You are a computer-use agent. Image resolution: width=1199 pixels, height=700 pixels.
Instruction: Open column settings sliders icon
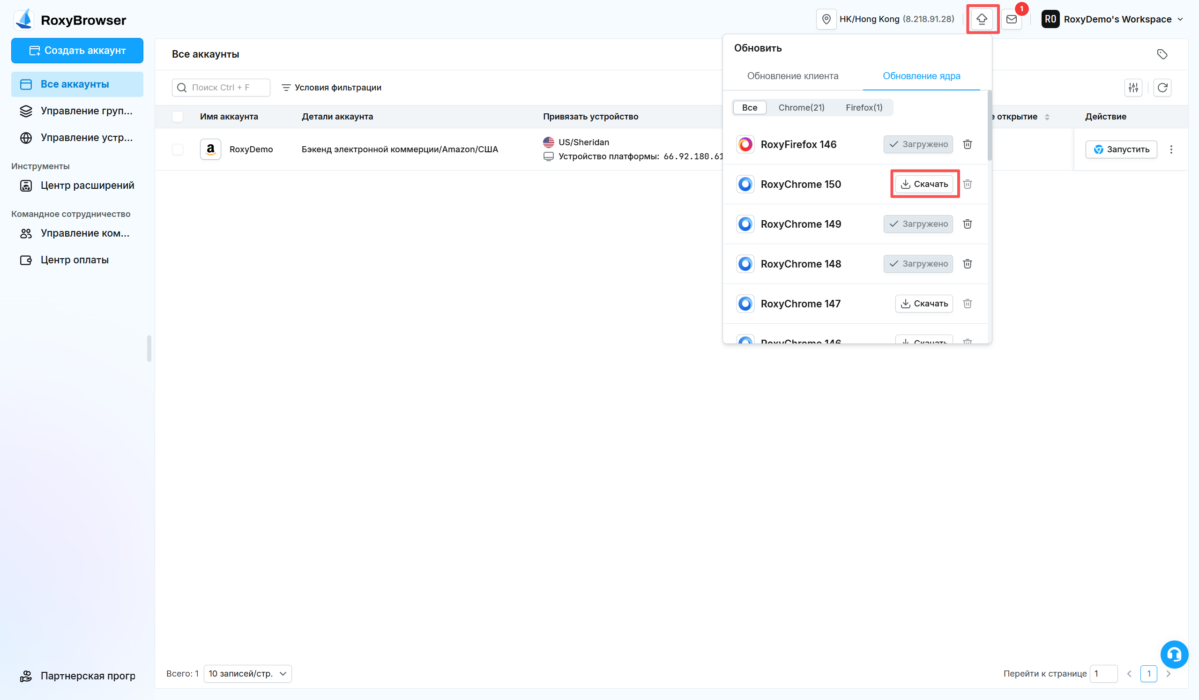1133,88
